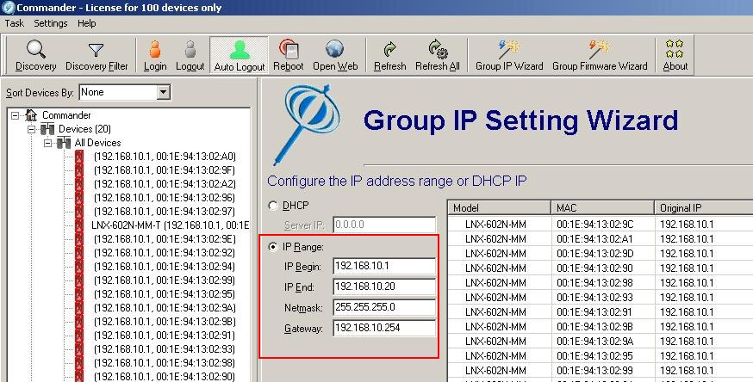
Task: Click the device icon beside LNX-602N-MM-T
Action: (79, 225)
